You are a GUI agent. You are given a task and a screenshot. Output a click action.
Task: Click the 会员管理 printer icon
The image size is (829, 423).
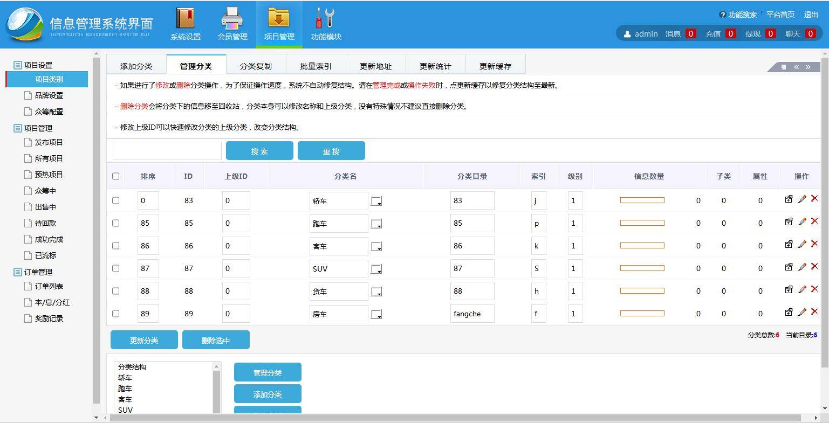[x=232, y=18]
